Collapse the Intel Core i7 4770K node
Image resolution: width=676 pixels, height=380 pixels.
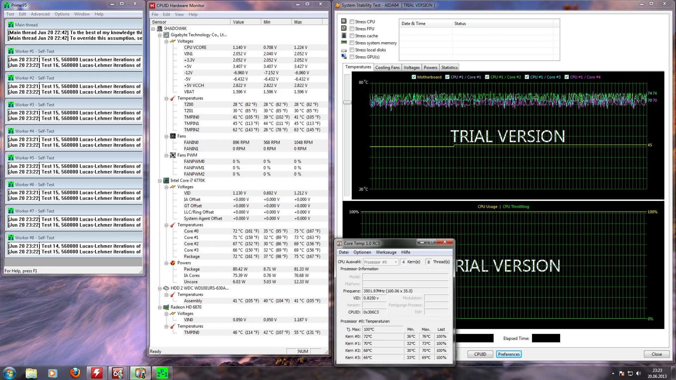[x=160, y=181]
